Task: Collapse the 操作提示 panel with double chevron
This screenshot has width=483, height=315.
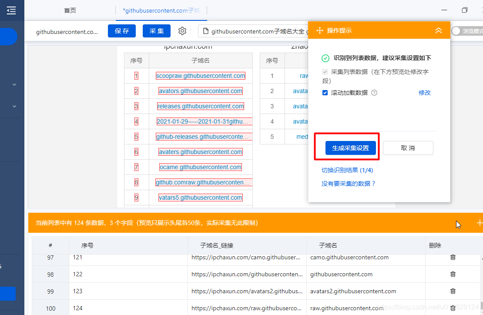Action: coord(438,30)
